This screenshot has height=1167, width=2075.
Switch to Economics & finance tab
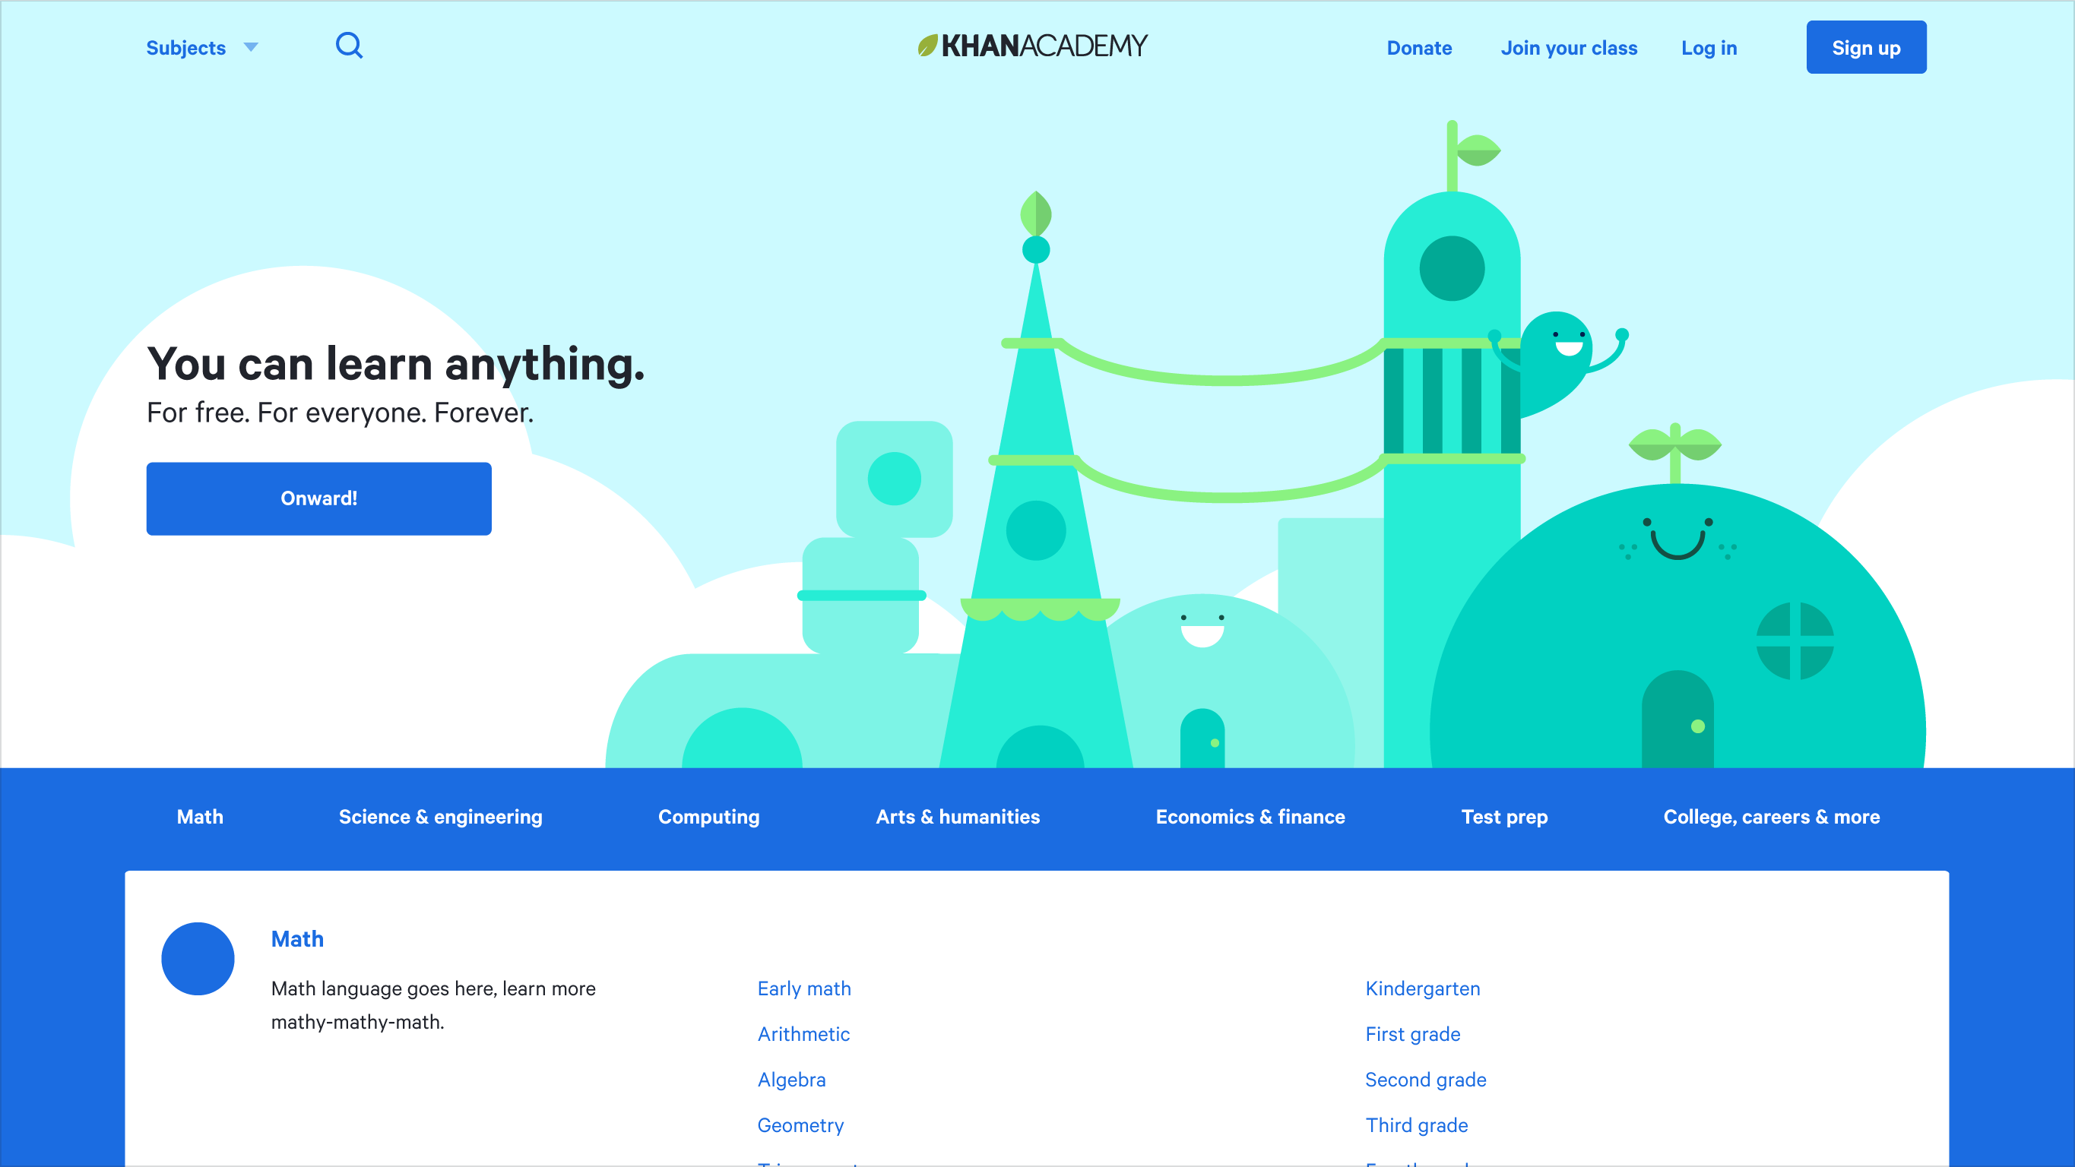tap(1250, 817)
